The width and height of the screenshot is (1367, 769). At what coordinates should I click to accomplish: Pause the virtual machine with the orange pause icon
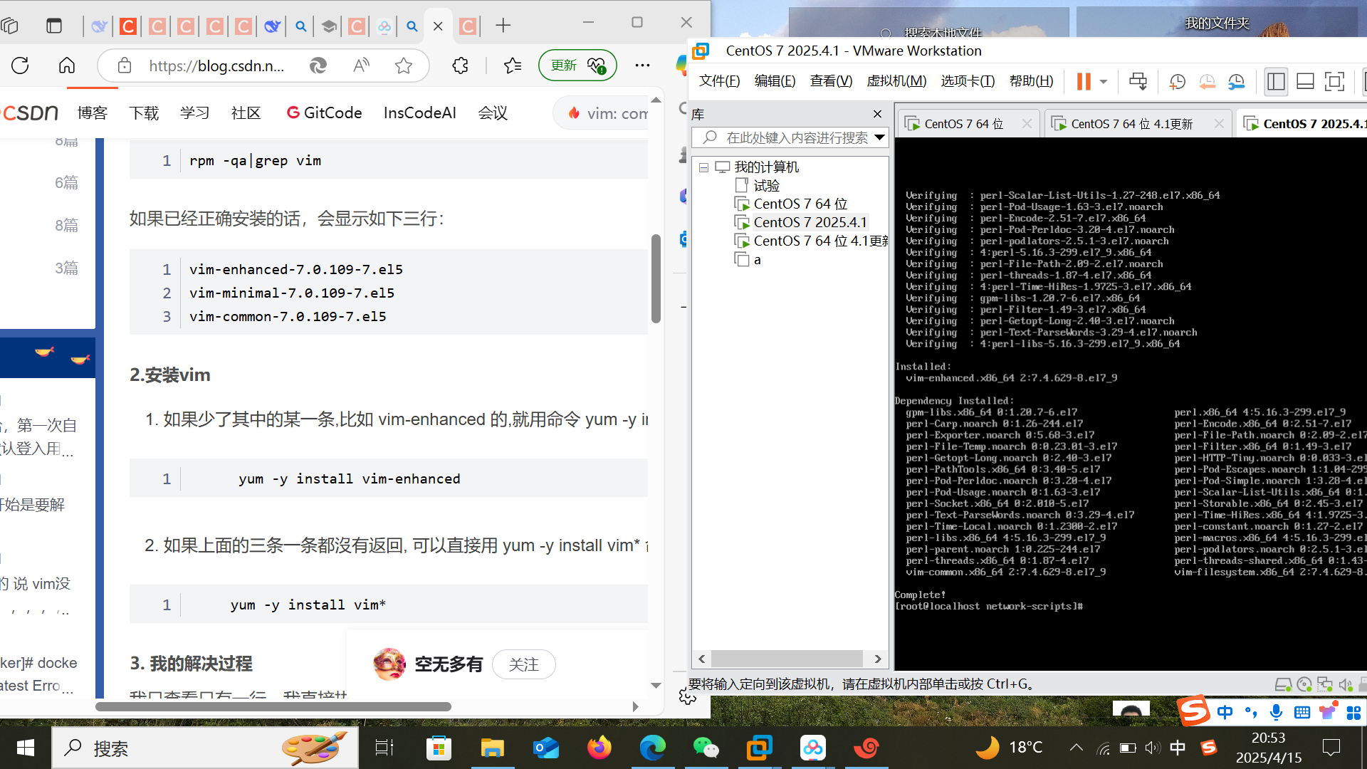(x=1083, y=81)
